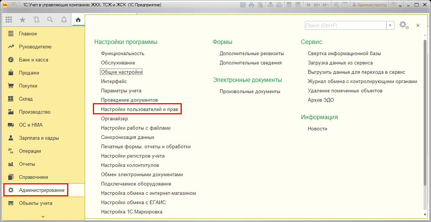The width and height of the screenshot is (431, 222).
Task: Click the truck icon for ОС и НМА
Action: [x=11, y=125]
